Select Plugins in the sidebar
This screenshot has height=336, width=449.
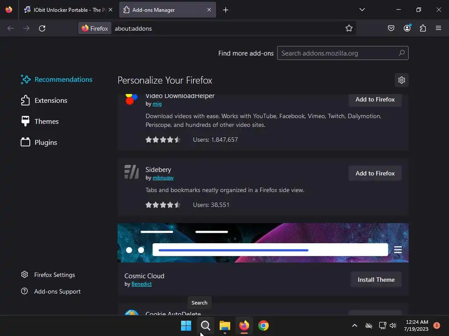pyautogui.click(x=39, y=142)
